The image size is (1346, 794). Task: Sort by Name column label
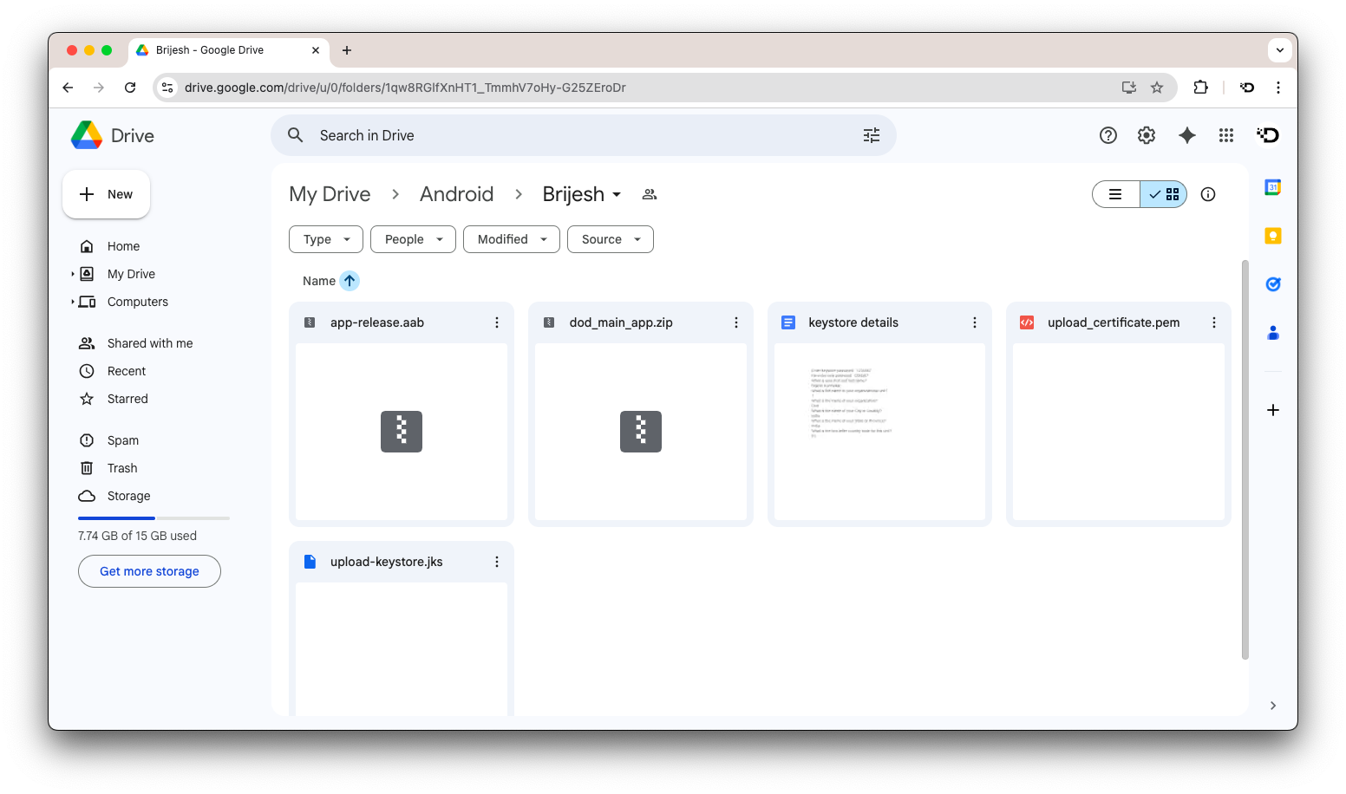[x=319, y=281]
